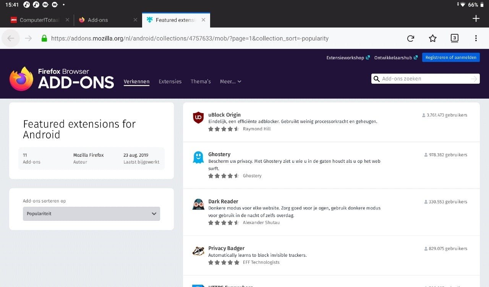Viewport: 489px width, 287px height.
Task: Close the Add-ons tab
Action: click(135, 20)
